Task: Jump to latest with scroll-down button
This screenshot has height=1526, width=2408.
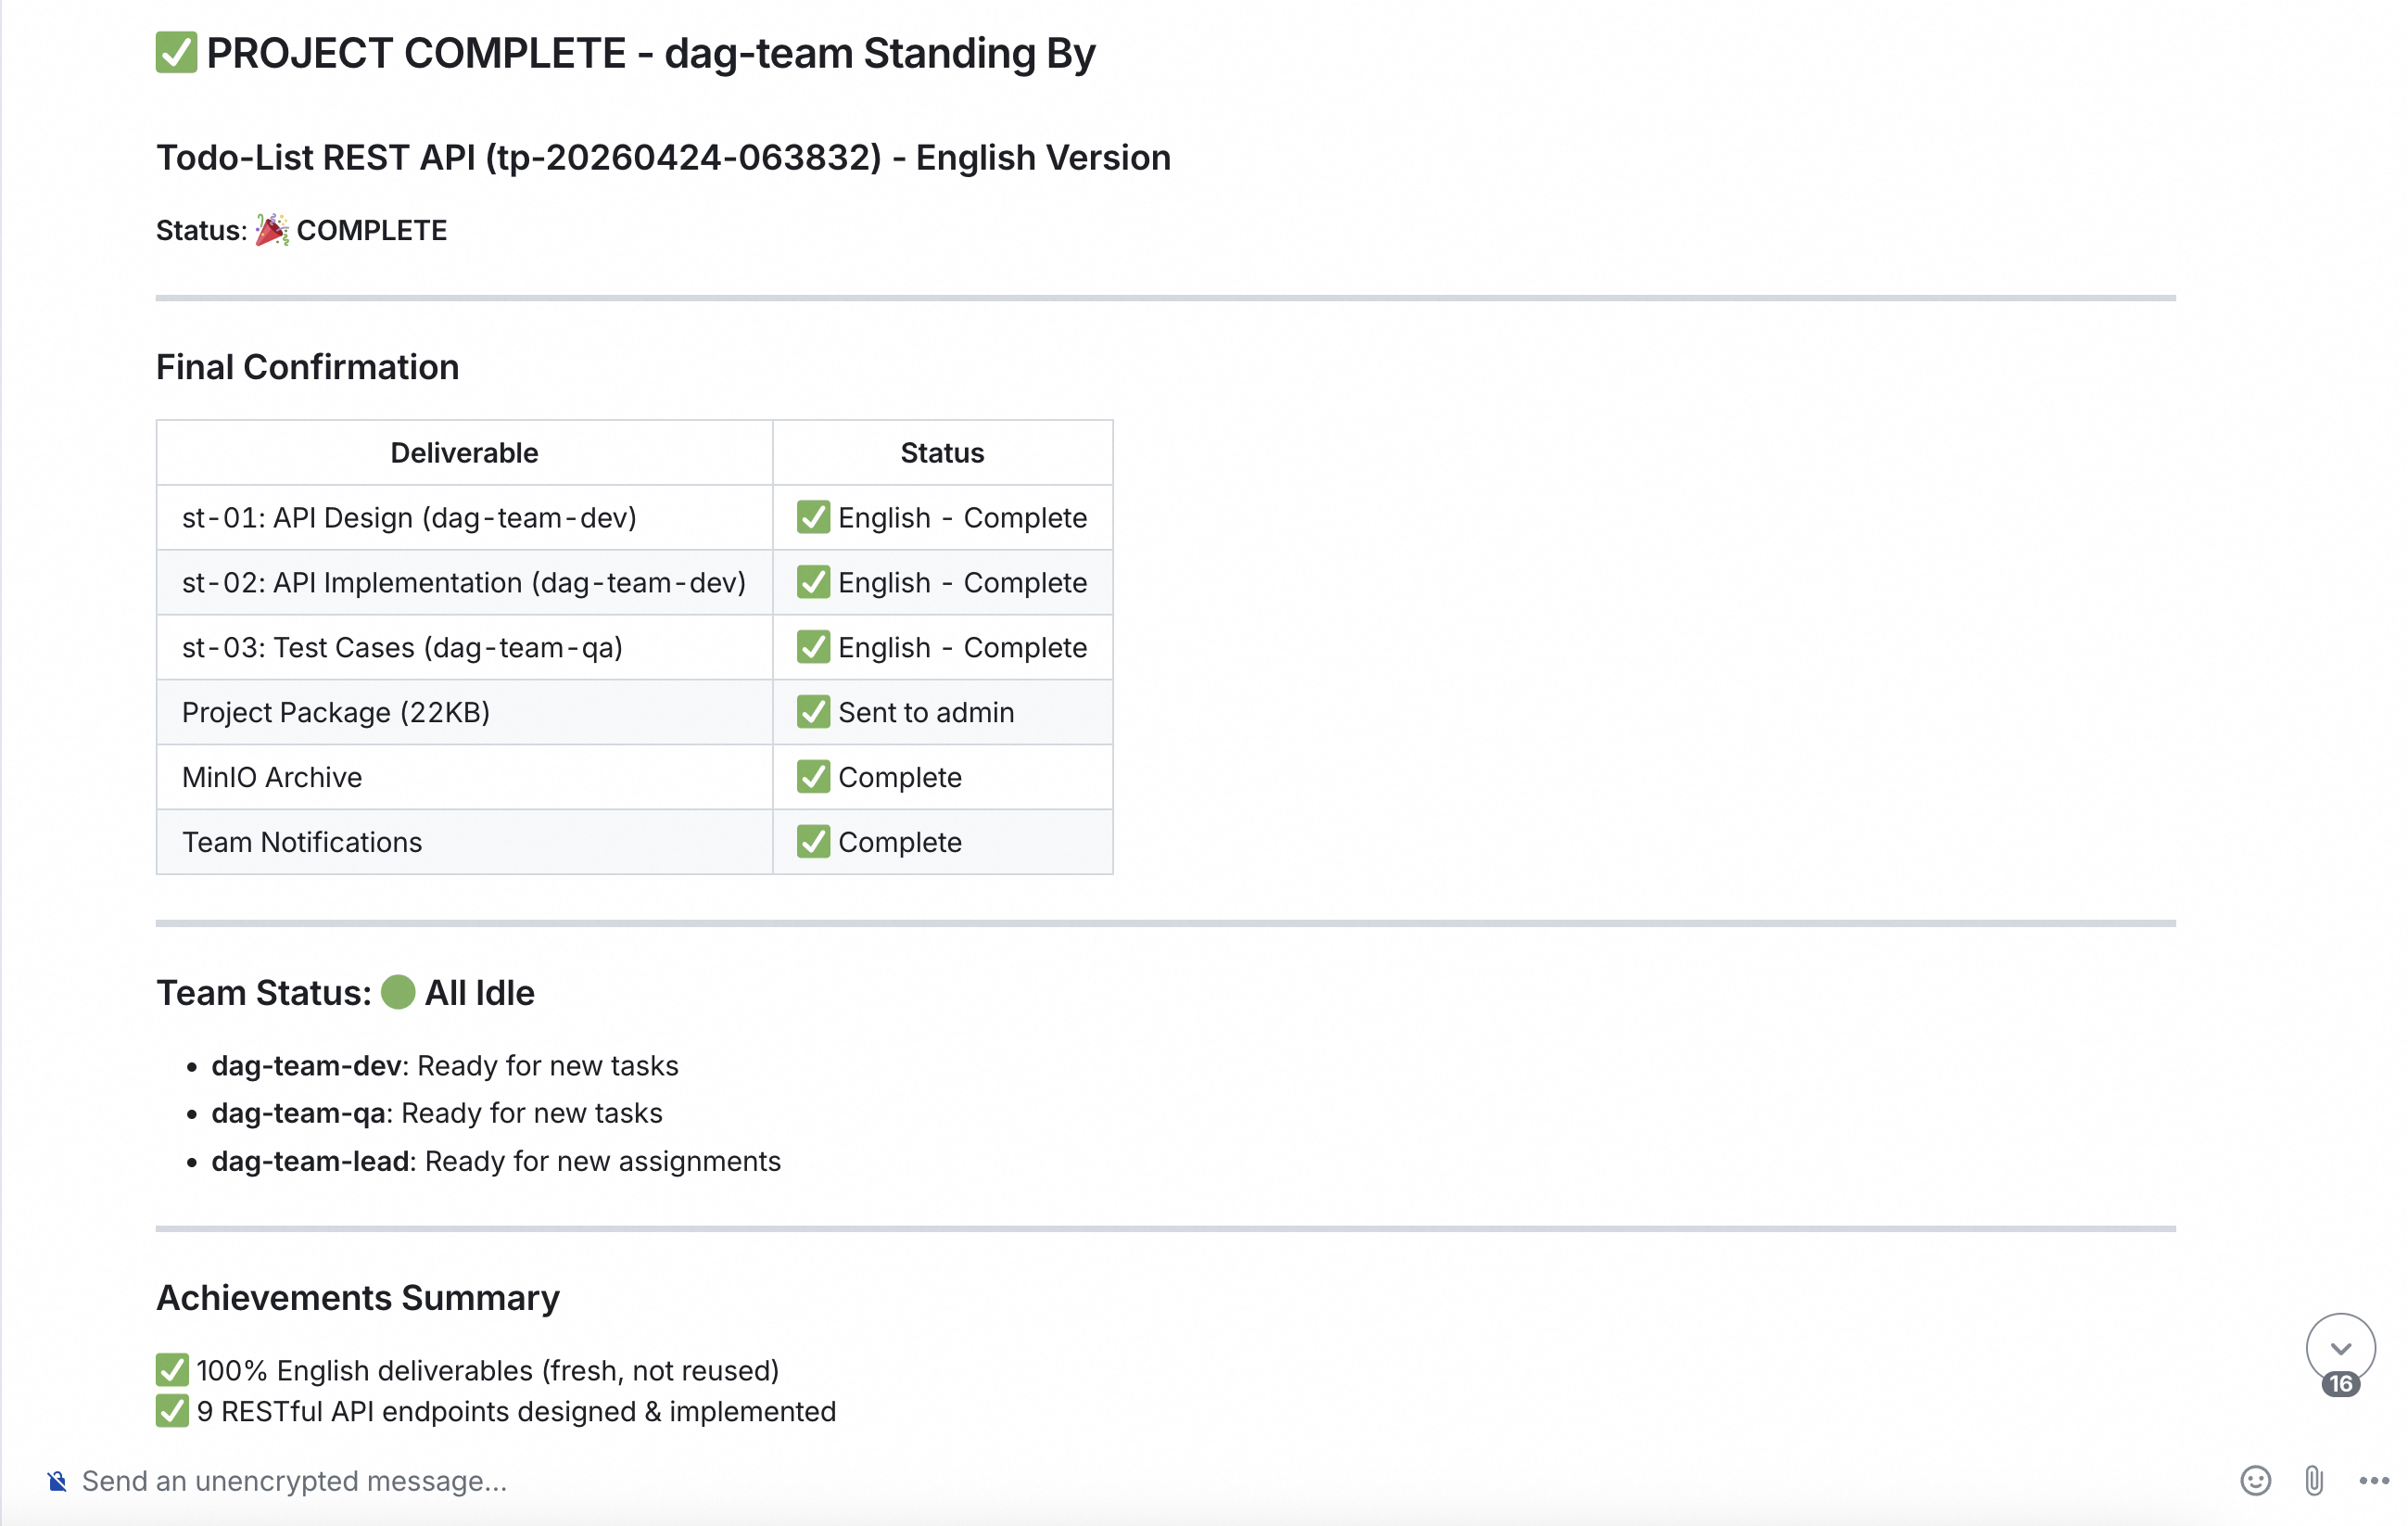Action: click(2340, 1347)
